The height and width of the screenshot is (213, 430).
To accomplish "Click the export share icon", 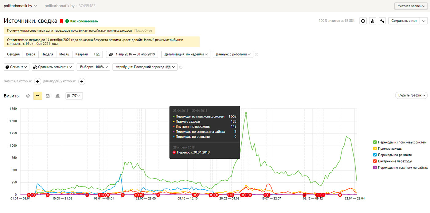I will coord(373,21).
